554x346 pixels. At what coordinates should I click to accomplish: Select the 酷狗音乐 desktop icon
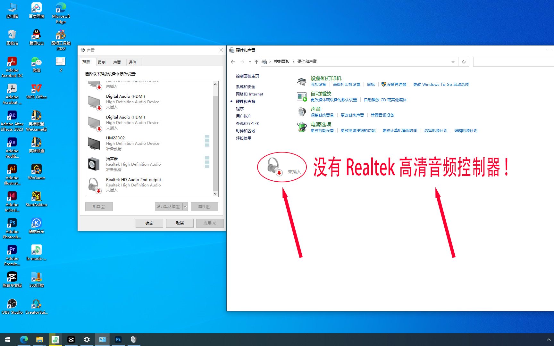37,226
